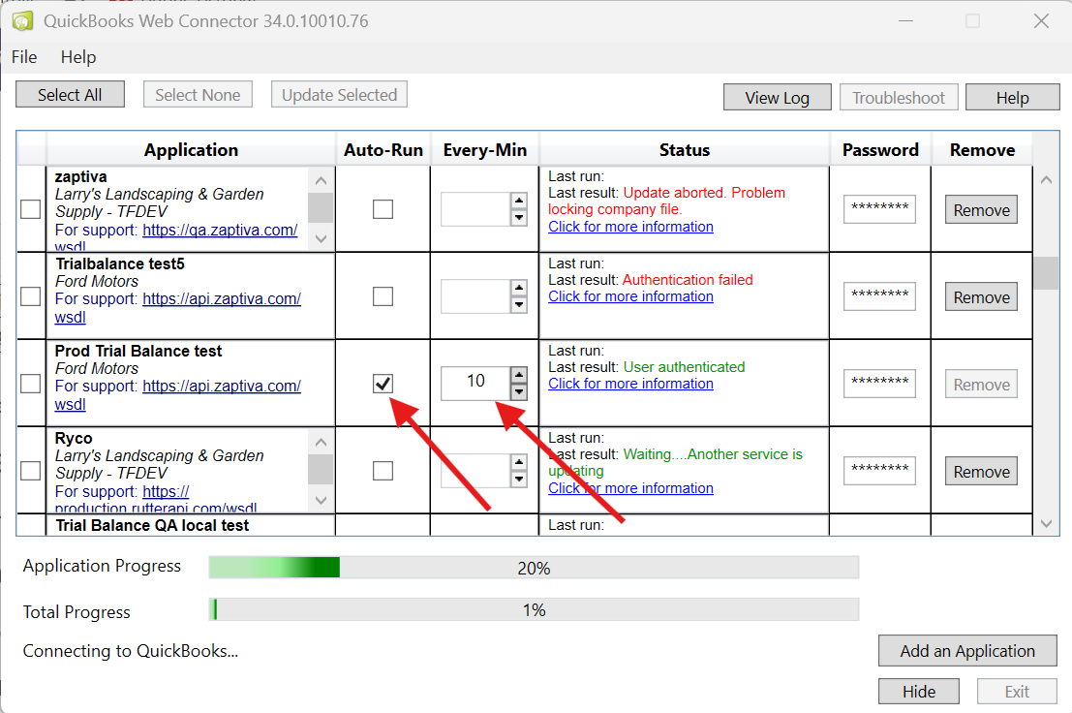
Task: Decrease Every-Min value for Prod Trial Balance test
Action: [519, 391]
